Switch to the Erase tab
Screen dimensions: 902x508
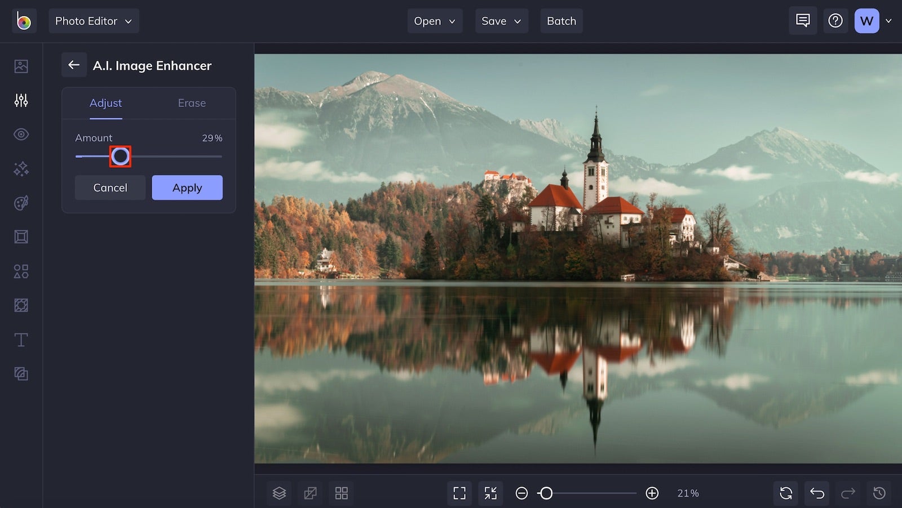click(192, 103)
